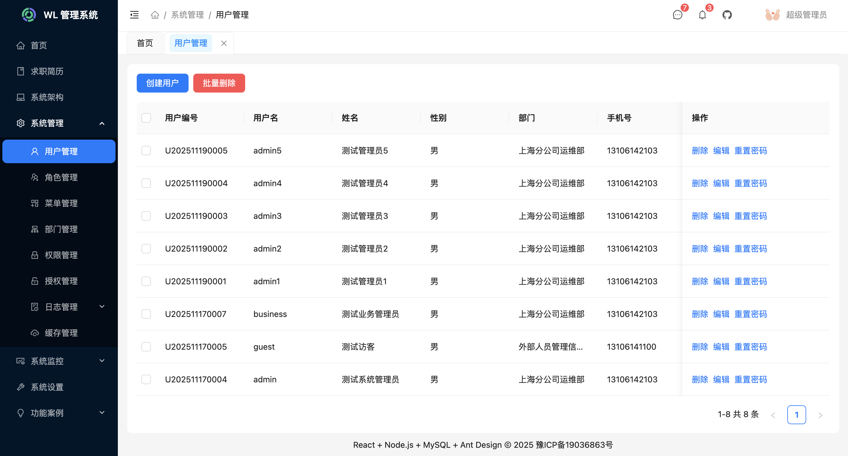Select the checkbox for user admin5
This screenshot has width=848, height=456.
tap(146, 150)
